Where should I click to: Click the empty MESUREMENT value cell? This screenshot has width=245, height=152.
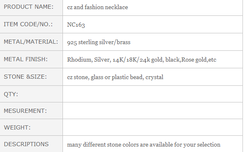tap(152, 111)
